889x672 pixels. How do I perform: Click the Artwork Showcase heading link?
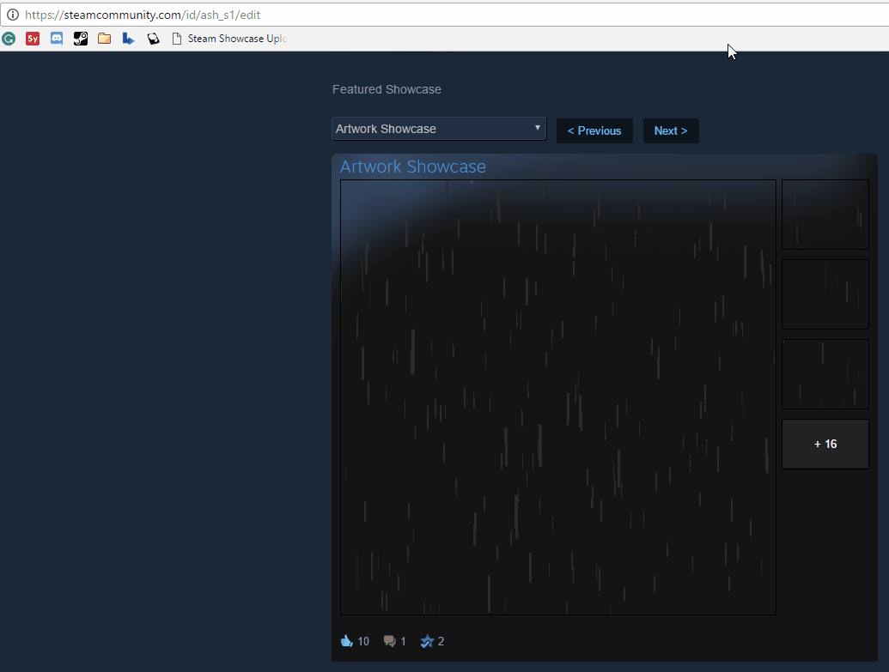coord(413,166)
